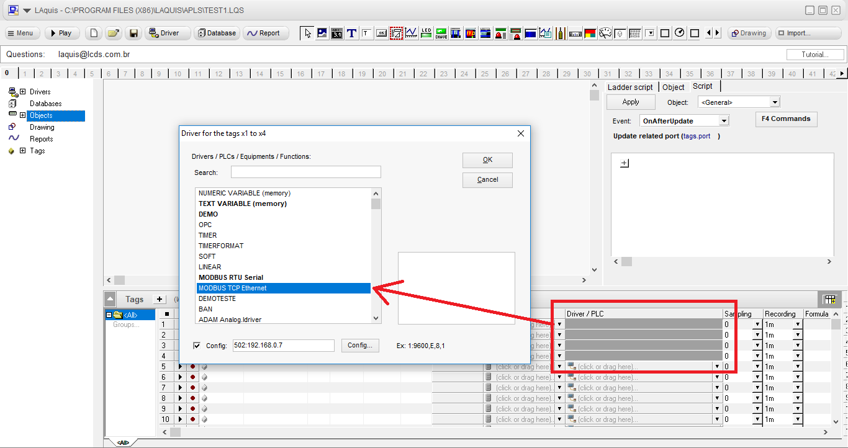The width and height of the screenshot is (848, 448).
Task: Open the tags table grid options icon
Action: click(829, 299)
